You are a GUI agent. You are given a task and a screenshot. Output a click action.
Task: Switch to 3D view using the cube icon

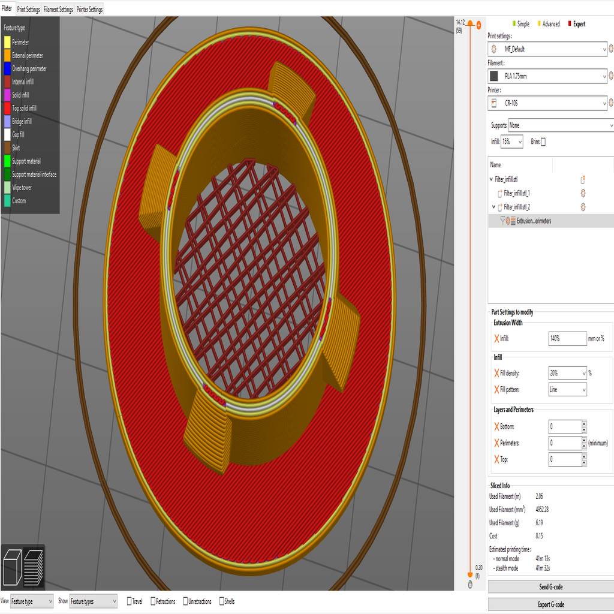point(13,566)
